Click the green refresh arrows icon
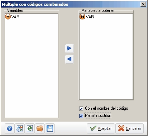148x136 pixels. 30,128
